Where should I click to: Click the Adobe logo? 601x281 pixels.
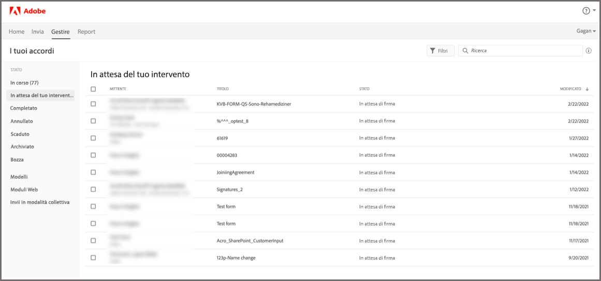point(27,11)
